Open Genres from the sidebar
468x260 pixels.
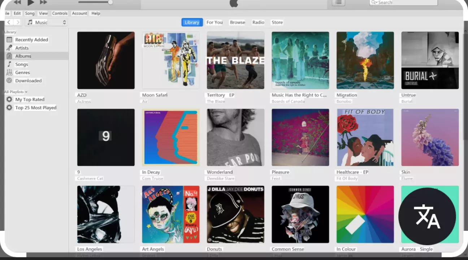coord(22,73)
